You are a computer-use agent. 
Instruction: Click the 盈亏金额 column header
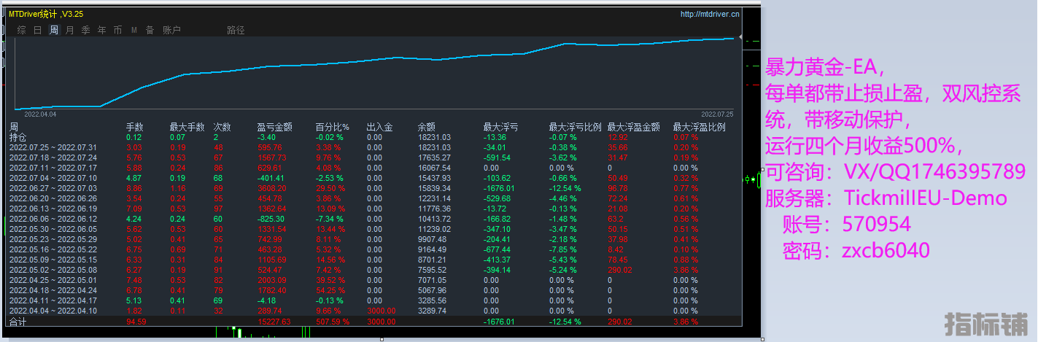click(x=274, y=127)
